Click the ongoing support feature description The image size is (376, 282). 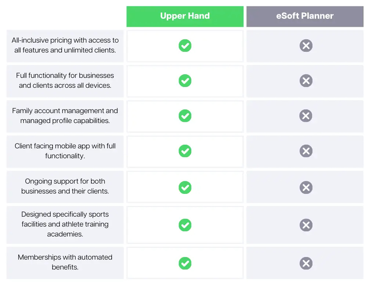(65, 186)
